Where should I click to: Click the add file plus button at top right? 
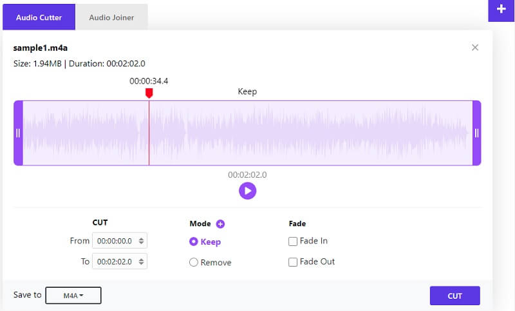[500, 10]
